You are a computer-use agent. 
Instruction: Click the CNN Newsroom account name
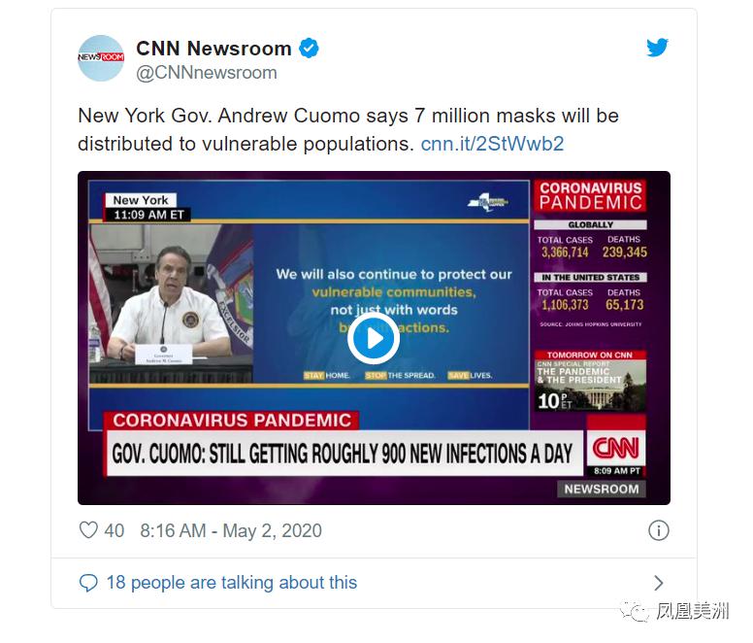[213, 49]
